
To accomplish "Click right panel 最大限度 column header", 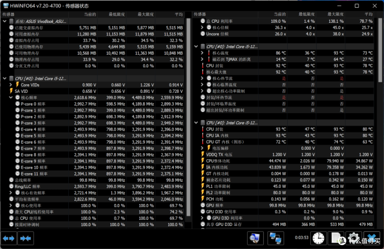I will [x=331, y=15].
